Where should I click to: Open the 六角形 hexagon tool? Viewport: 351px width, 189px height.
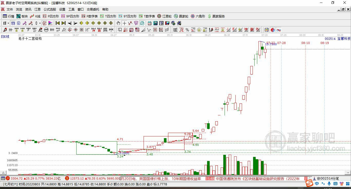[x=198, y=16]
